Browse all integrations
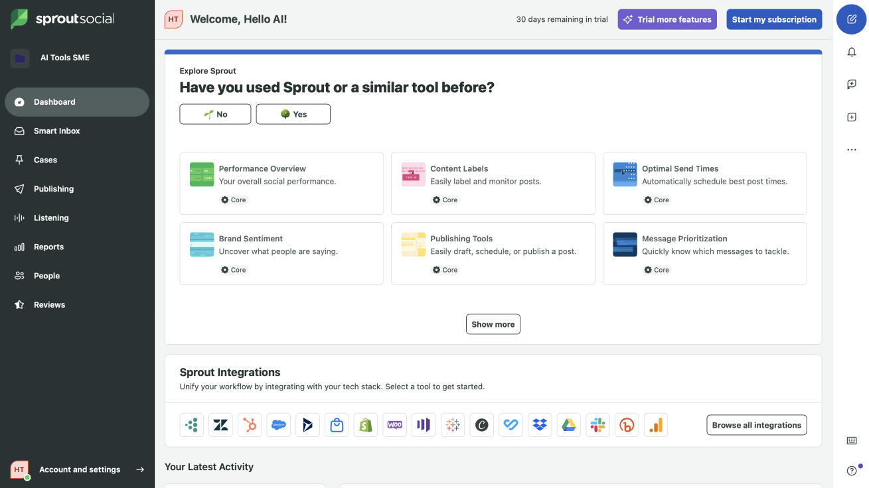Image resolution: width=869 pixels, height=488 pixels. click(x=756, y=424)
